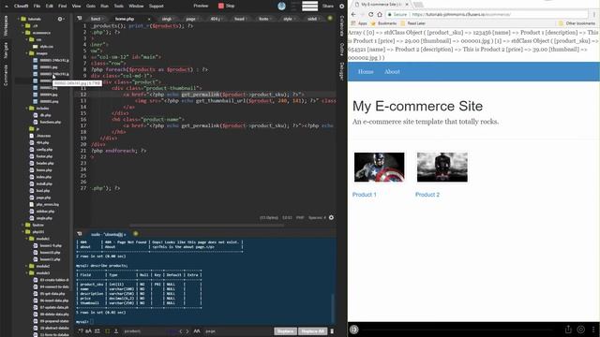600x337 pixels.
Task: Open editor pane tab-list menu icon
Action: [80, 19]
